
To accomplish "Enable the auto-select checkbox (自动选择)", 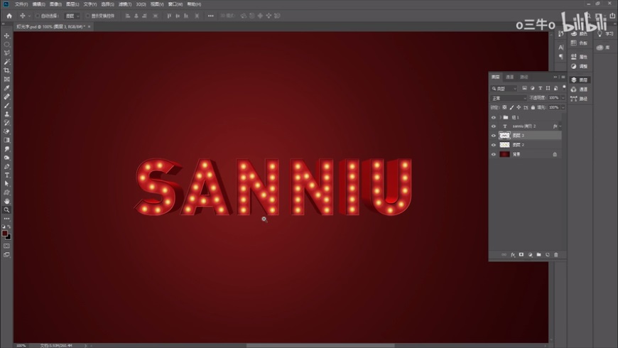I will point(38,15).
